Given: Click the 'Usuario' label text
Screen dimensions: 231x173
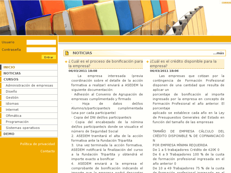Looking at the screenshot, I should tap(8, 42).
